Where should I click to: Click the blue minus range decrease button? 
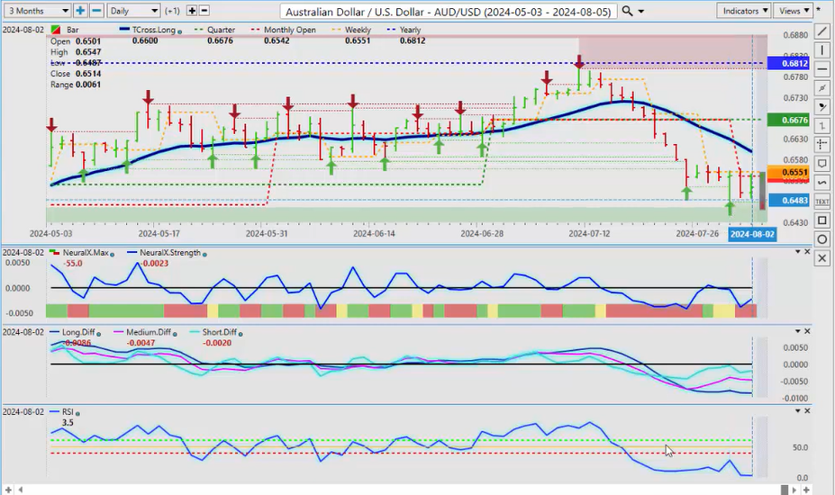[x=96, y=11]
